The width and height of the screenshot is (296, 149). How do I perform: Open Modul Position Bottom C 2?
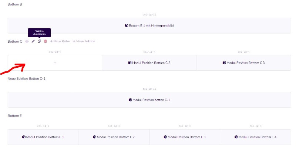(x=149, y=63)
